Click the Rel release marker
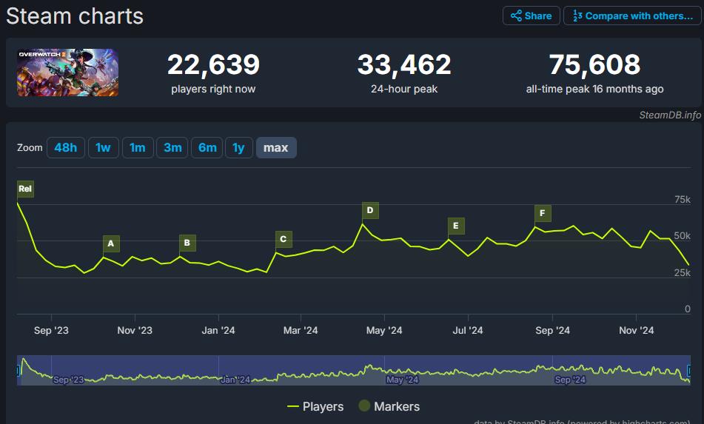The width and height of the screenshot is (704, 424). coord(25,189)
